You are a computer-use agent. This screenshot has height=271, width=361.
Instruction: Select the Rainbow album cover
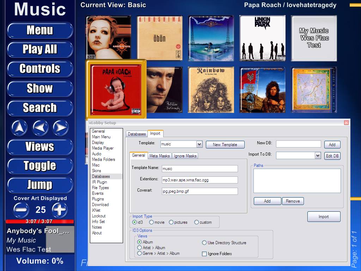tap(211, 90)
